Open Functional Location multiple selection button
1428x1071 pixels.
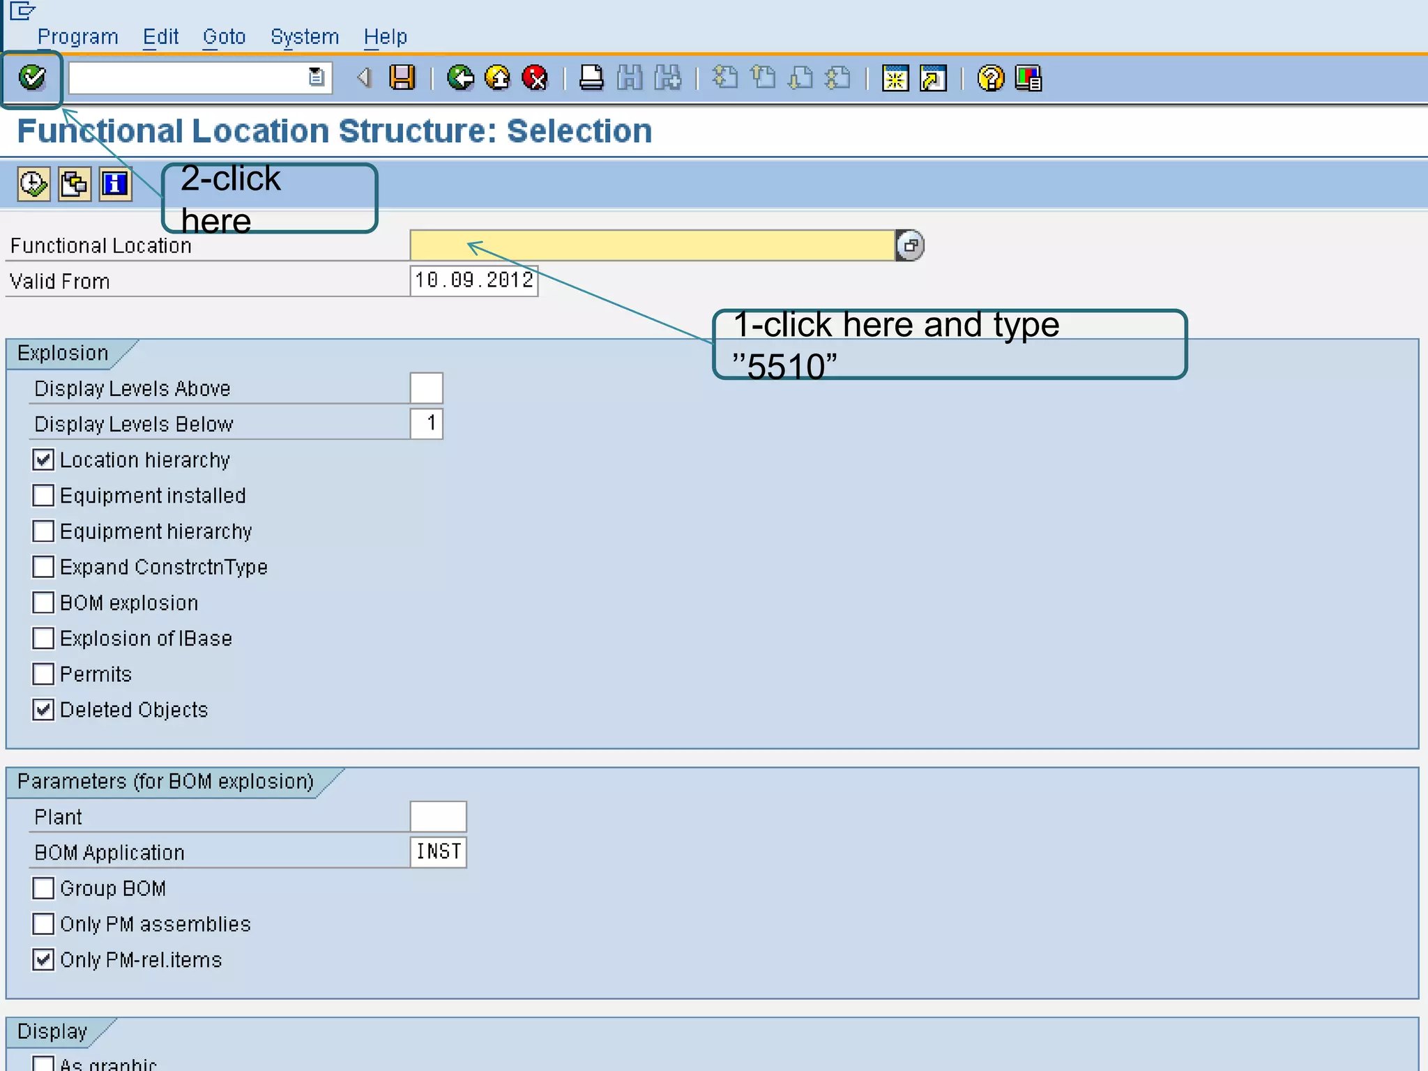tap(910, 245)
